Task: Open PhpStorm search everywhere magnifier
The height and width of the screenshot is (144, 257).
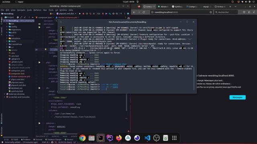Action: 121,14
